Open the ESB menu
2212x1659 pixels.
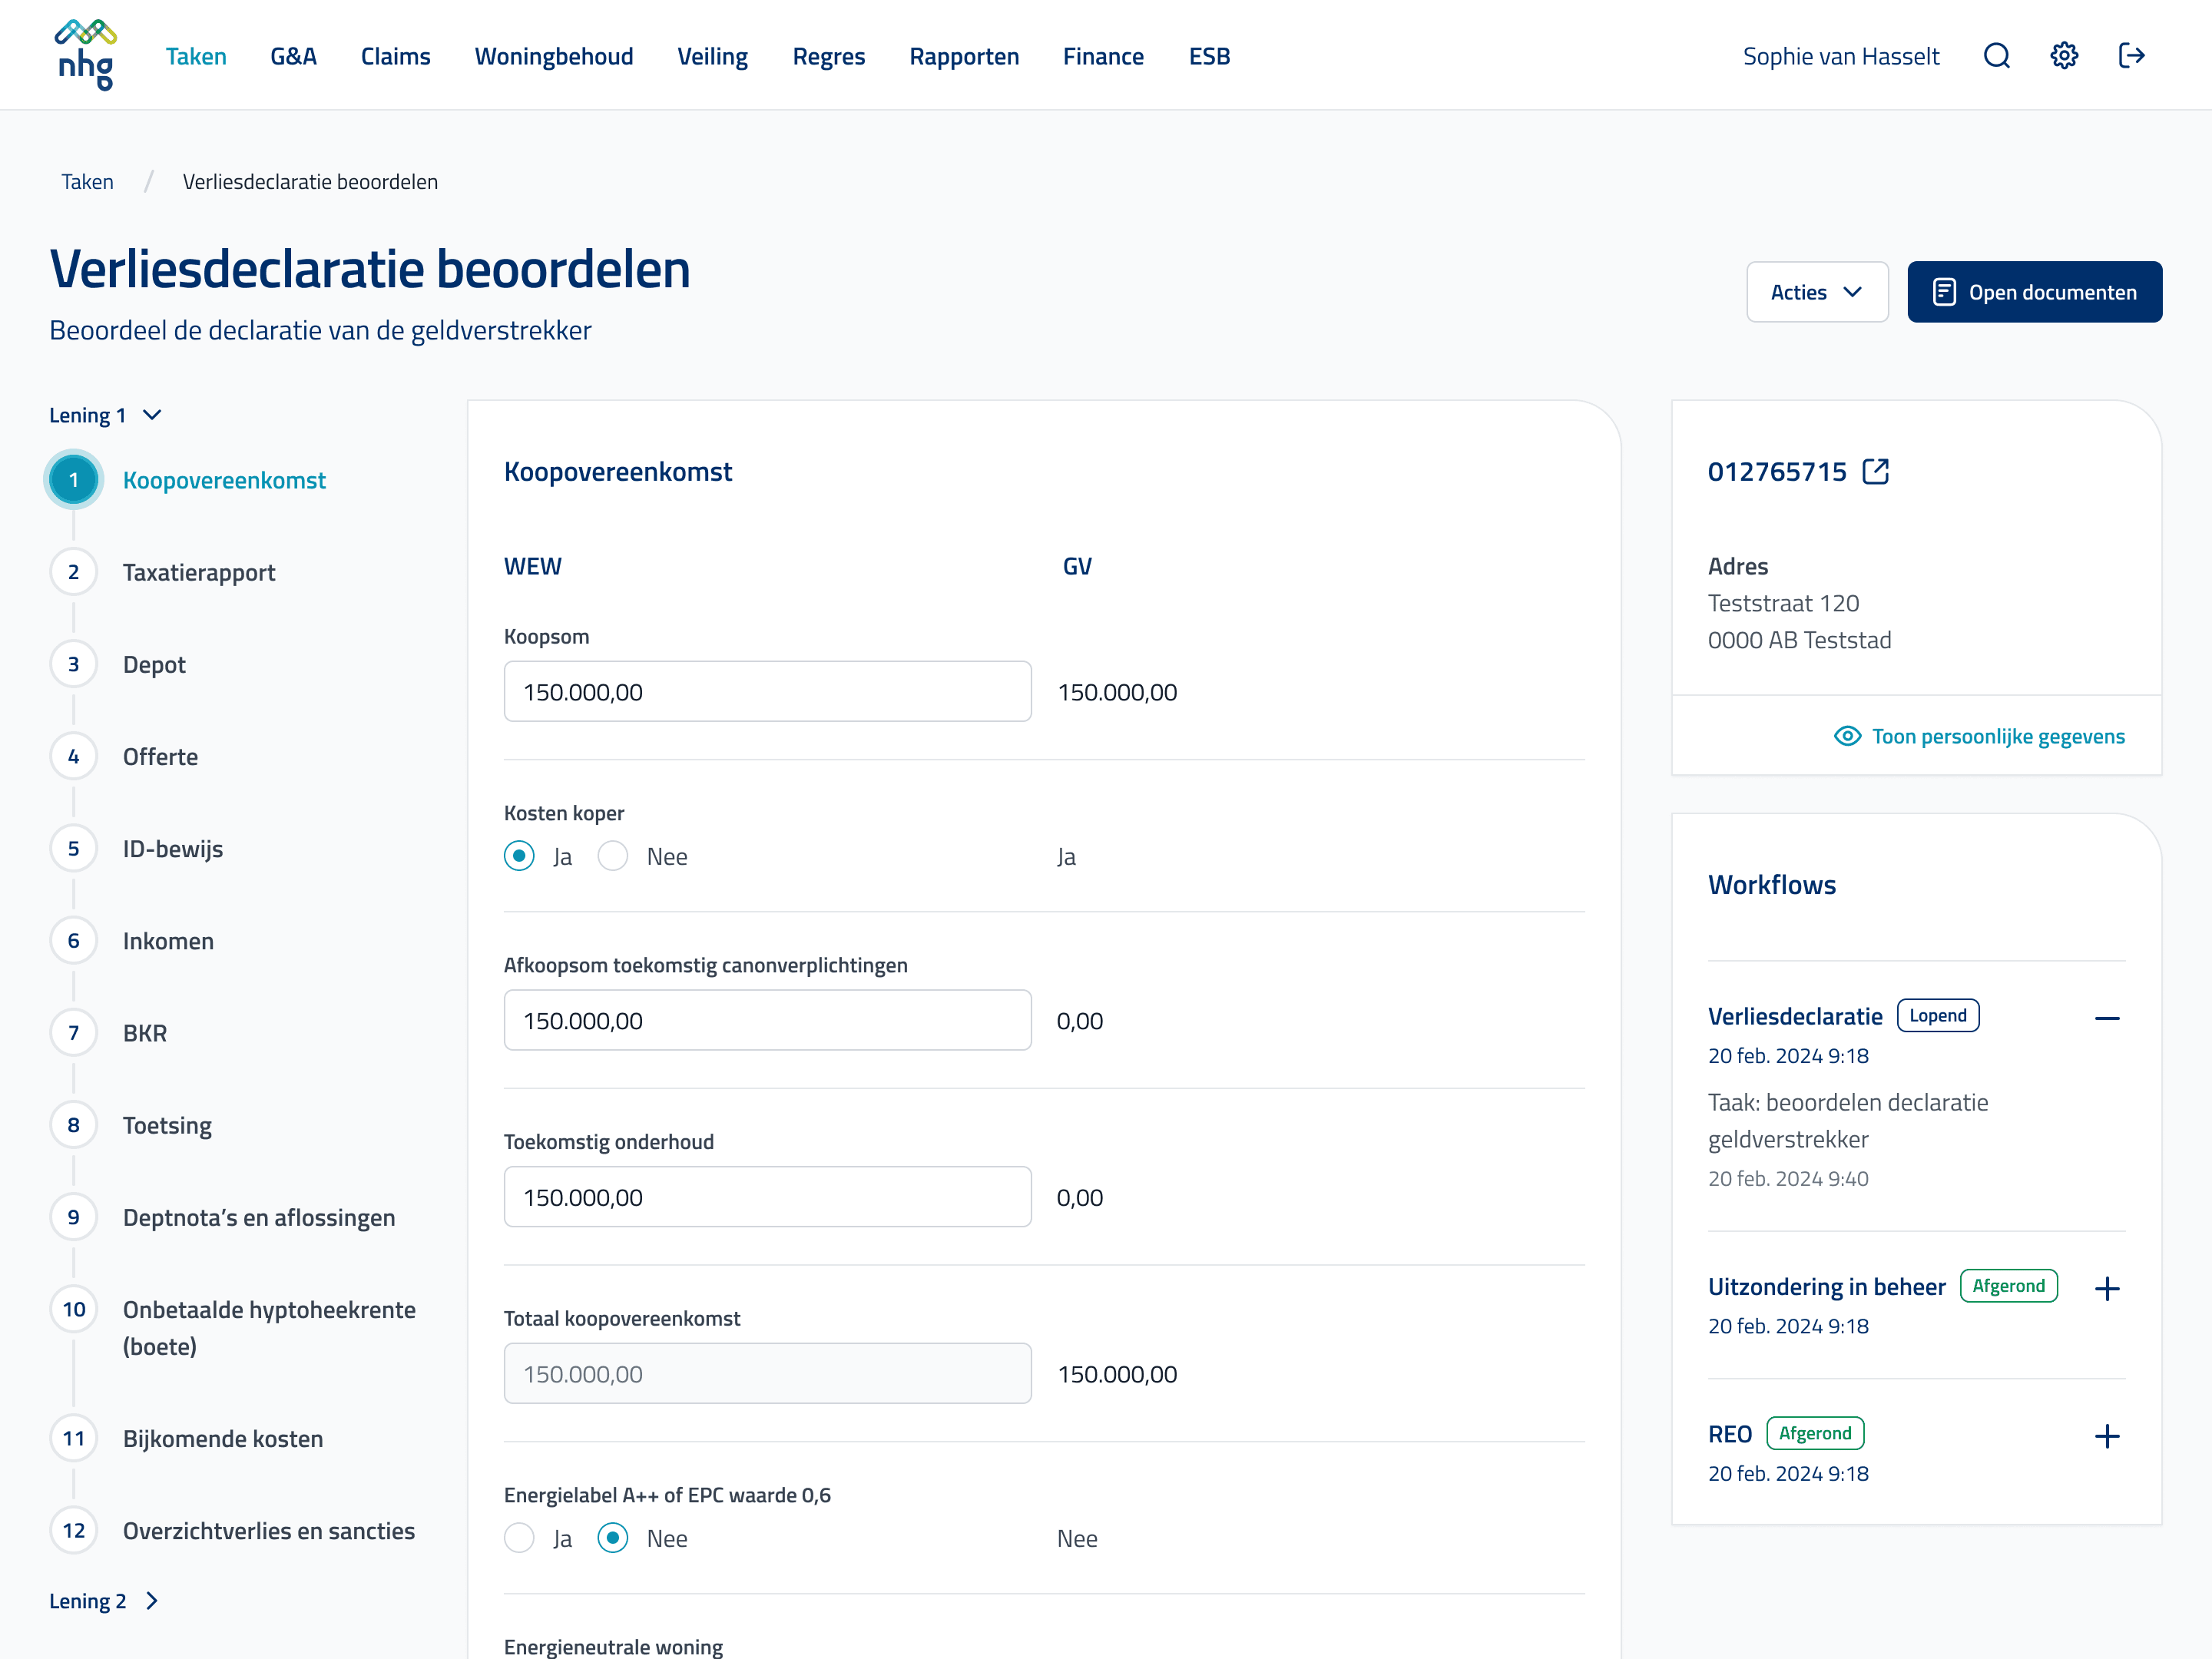click(x=1209, y=56)
